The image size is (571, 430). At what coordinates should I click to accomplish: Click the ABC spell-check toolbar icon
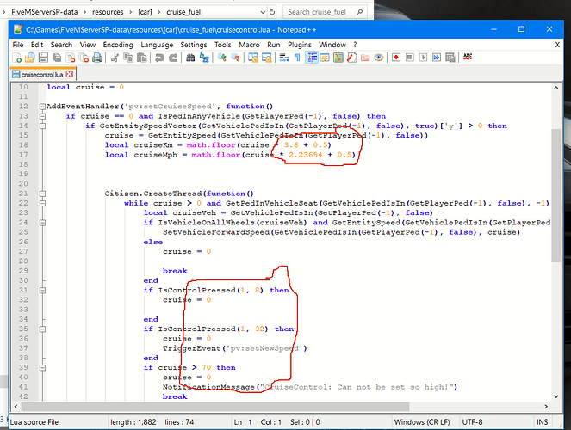click(x=468, y=57)
